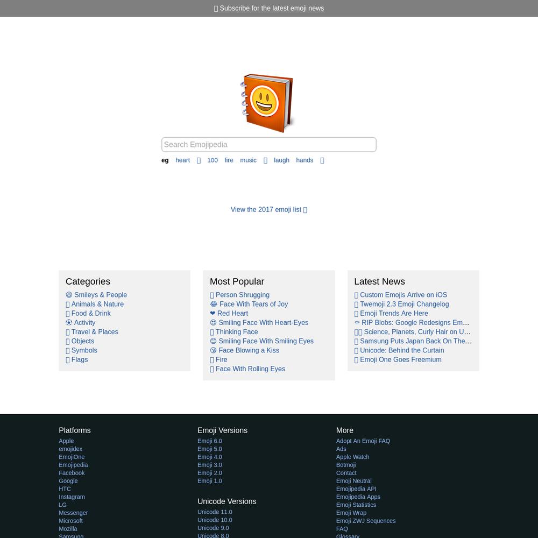
Task: Open Face Blowing a Kiss
Action: coord(245,350)
